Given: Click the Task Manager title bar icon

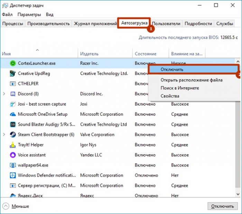Looking at the screenshot, I should pos(5,6).
